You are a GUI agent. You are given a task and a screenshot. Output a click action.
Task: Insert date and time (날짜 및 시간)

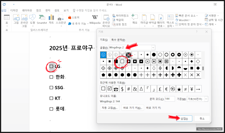(x=214, y=20)
